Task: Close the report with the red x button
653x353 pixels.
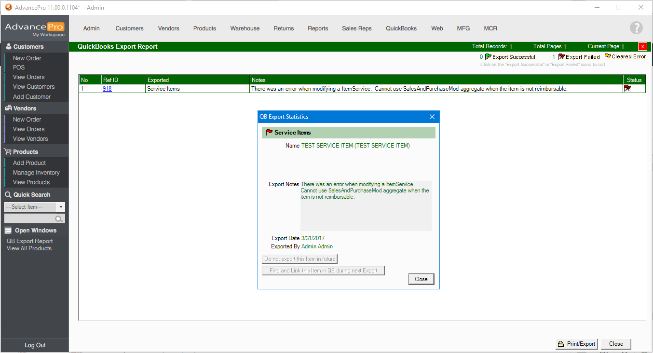Action: click(x=642, y=47)
